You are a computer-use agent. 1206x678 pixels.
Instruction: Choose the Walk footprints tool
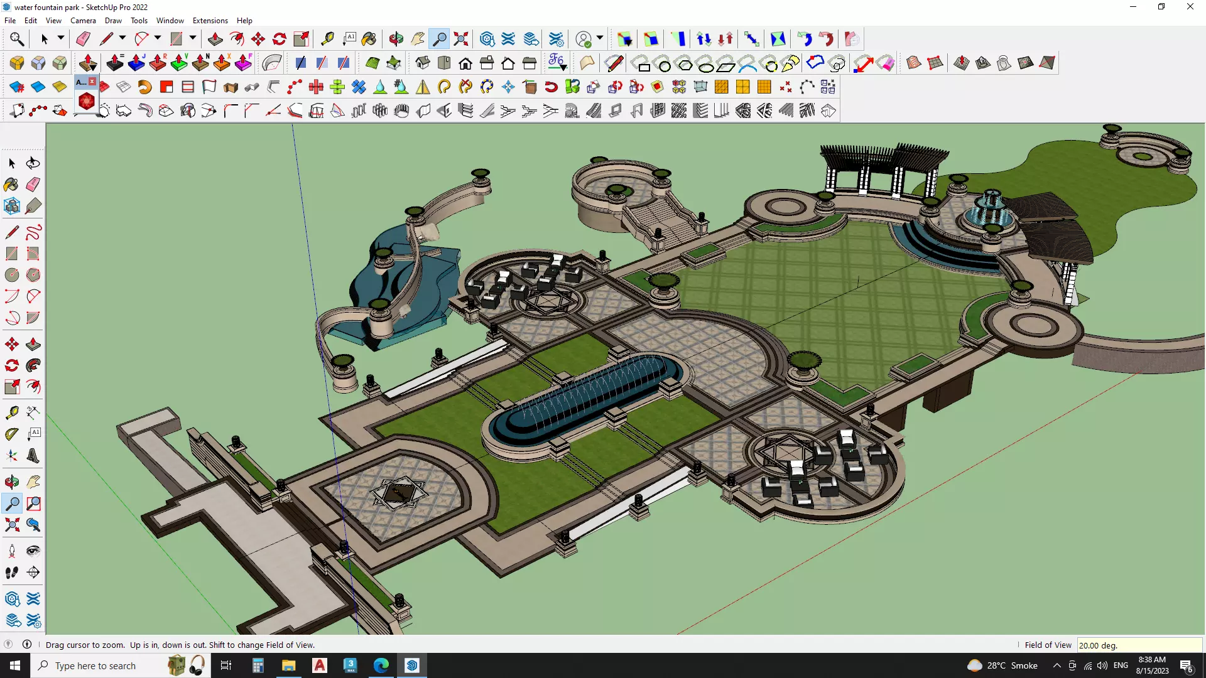[11, 573]
